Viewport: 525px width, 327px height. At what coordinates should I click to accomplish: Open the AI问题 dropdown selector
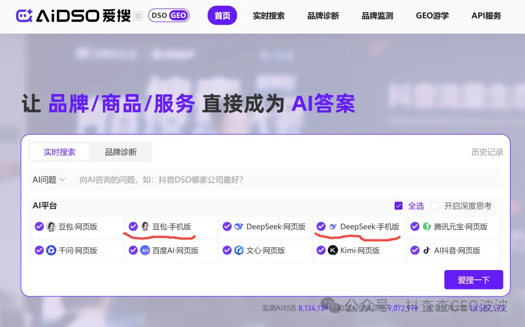(49, 179)
